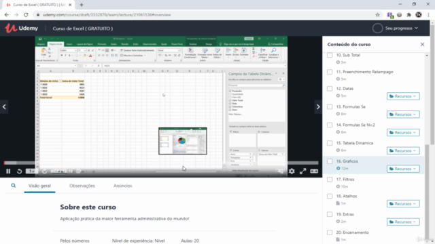This screenshot has height=244, width=435.
Task: Check the 16. Graficos lecture box
Action: [x=330, y=161]
